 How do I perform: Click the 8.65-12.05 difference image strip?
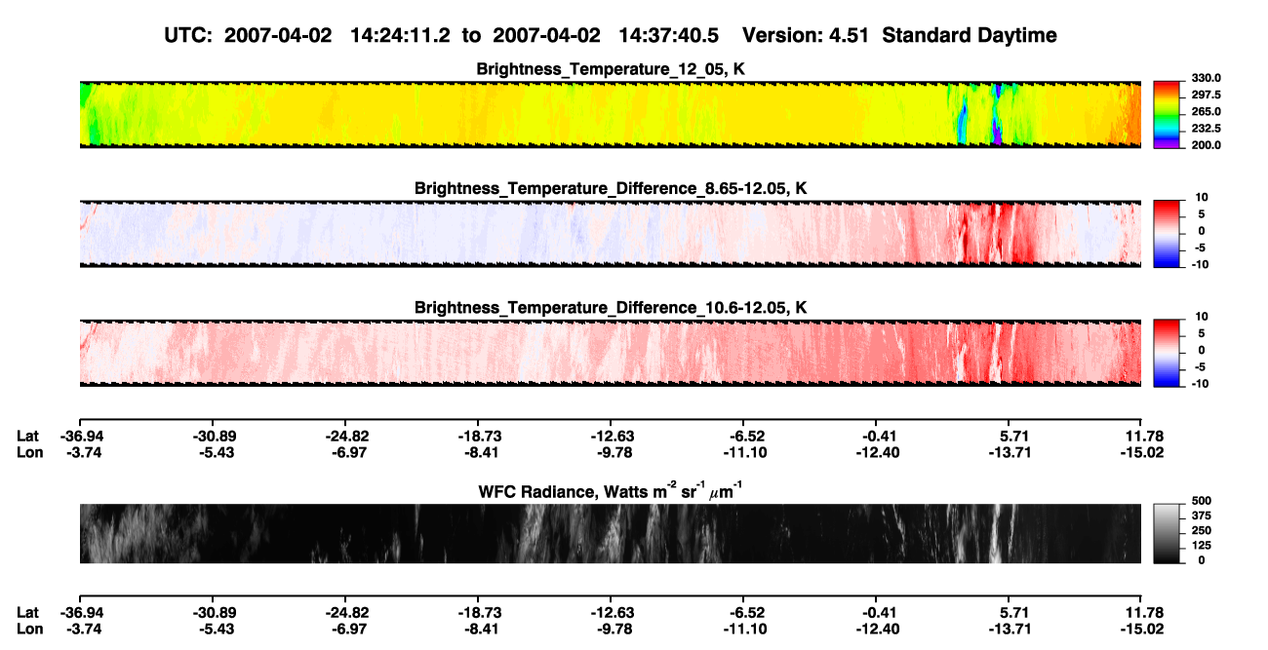coord(611,233)
